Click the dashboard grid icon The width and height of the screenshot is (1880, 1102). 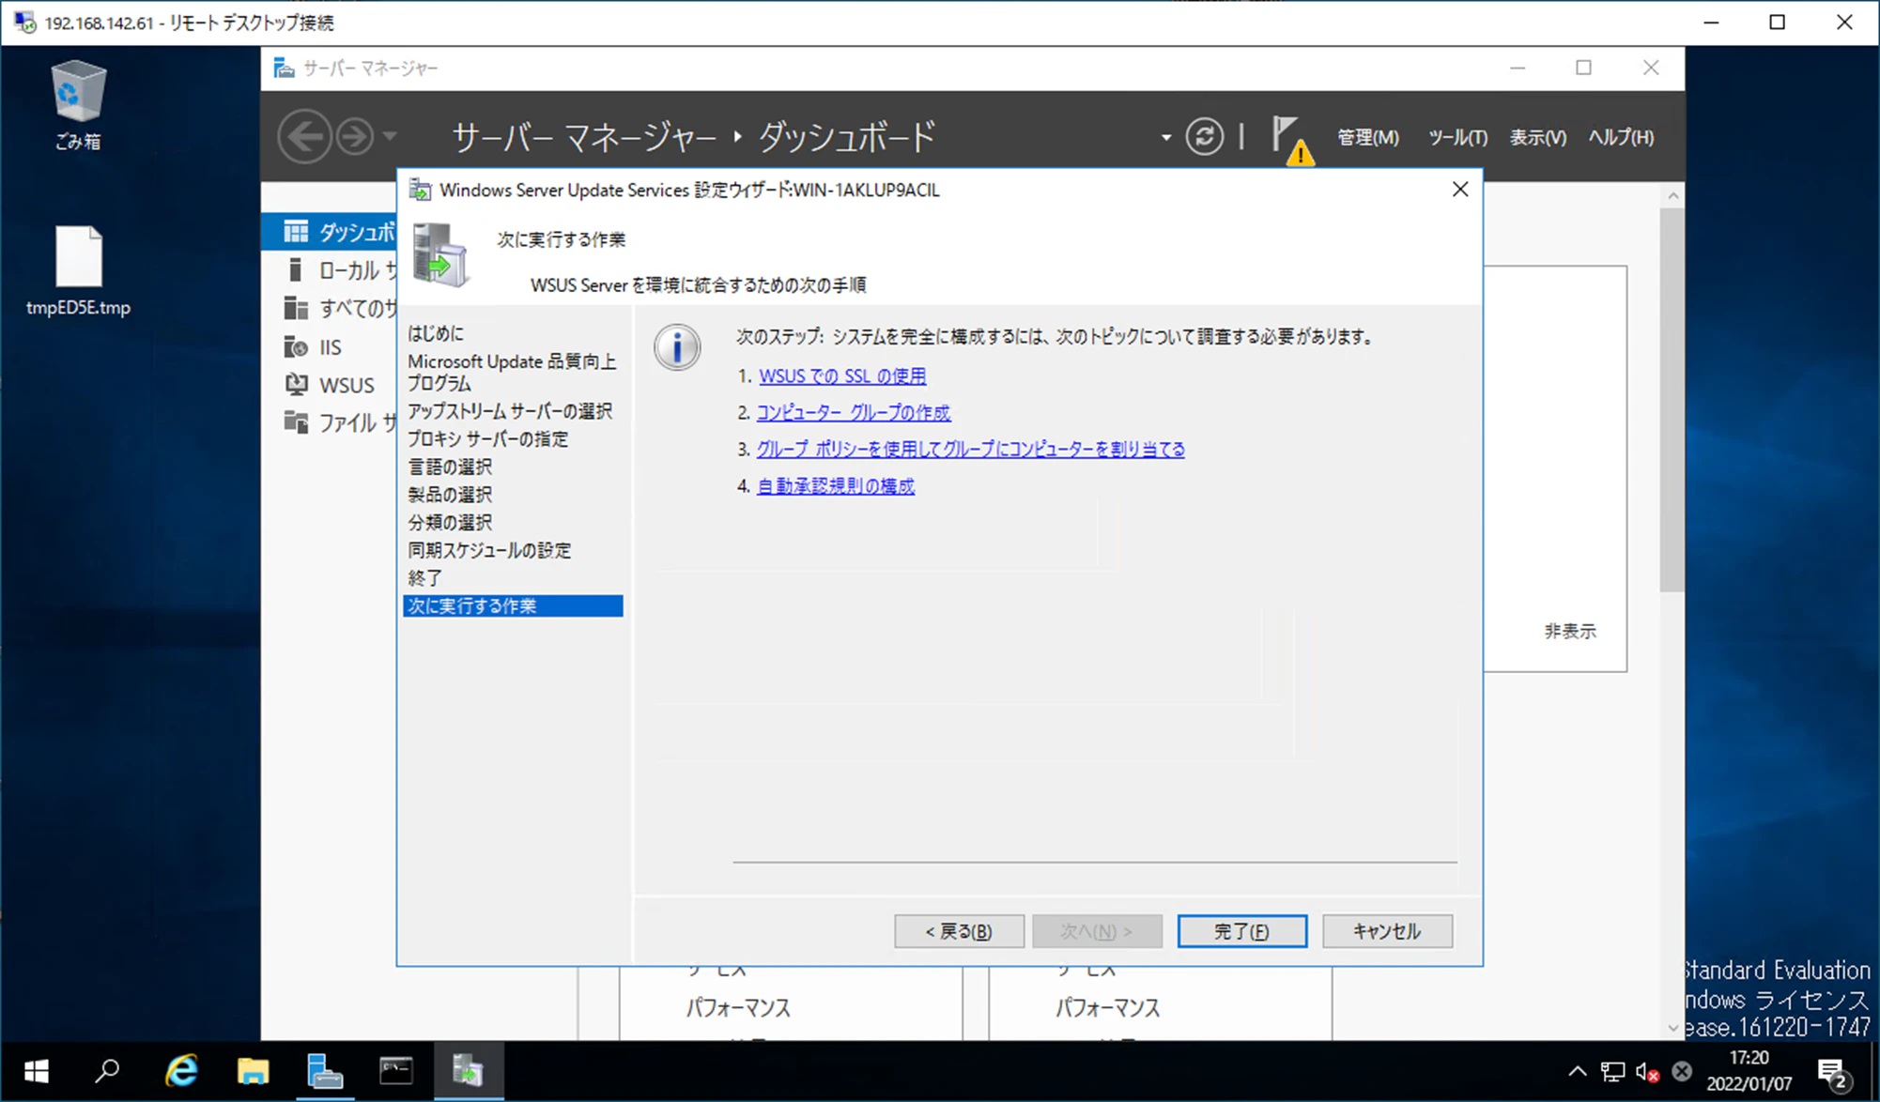tap(296, 231)
